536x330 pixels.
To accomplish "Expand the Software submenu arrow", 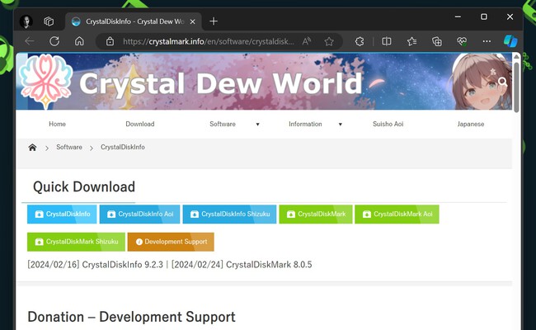I will coord(258,124).
